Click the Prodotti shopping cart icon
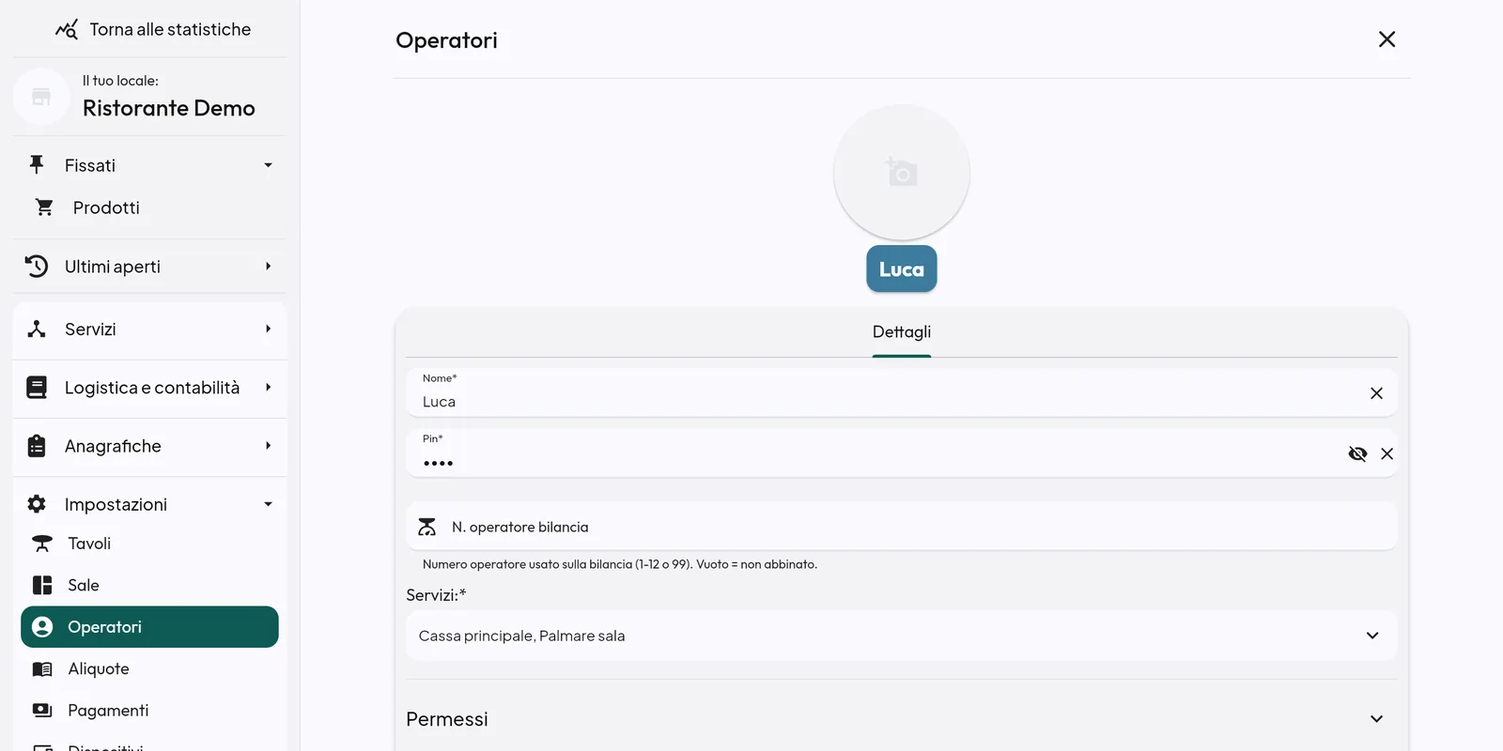The height and width of the screenshot is (751, 1503). point(44,207)
